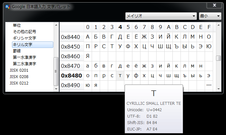Pick Cyrillic small ю in row 0x8490
This screenshot has height=135, width=226.
click(88, 85)
